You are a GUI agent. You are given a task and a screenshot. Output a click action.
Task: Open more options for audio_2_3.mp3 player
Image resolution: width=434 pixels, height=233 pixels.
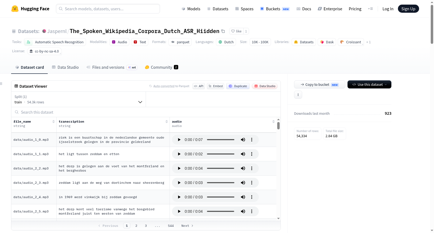click(x=252, y=183)
